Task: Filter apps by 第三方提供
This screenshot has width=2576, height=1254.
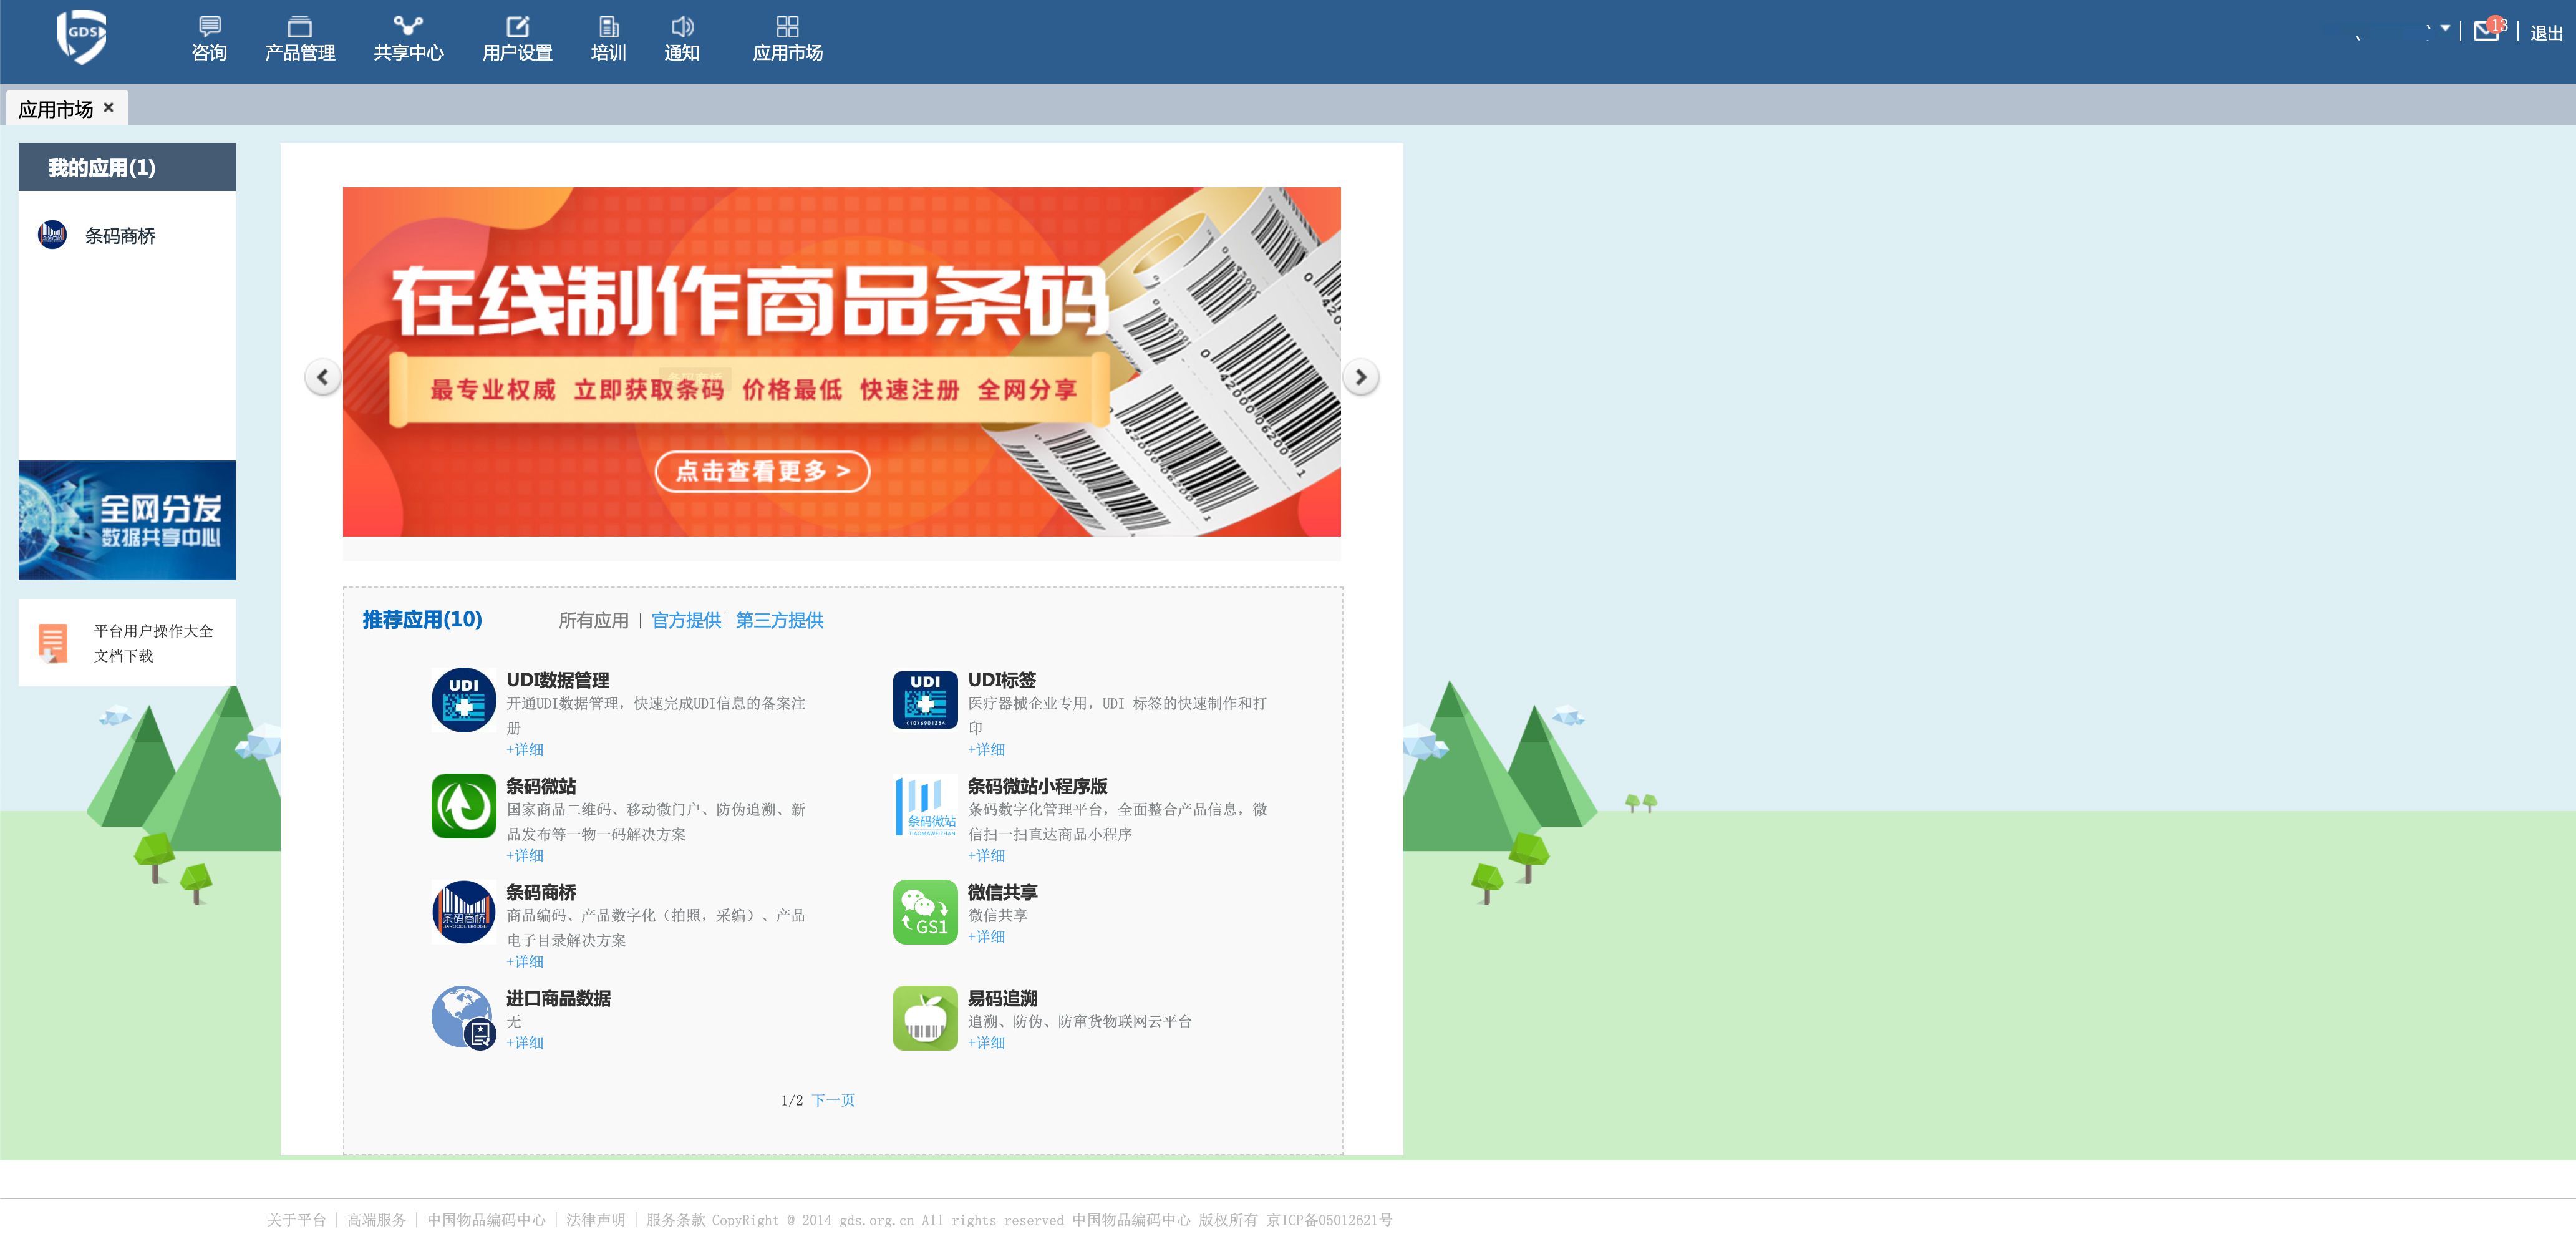Action: click(779, 620)
